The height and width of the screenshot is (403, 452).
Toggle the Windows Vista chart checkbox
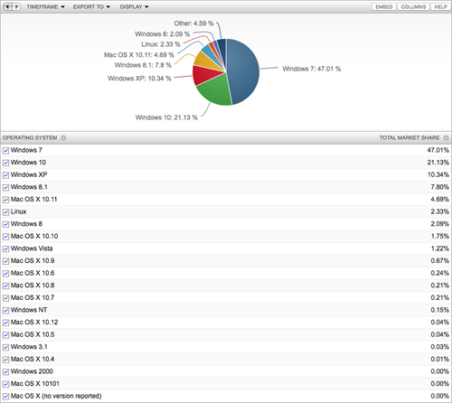tap(5, 249)
